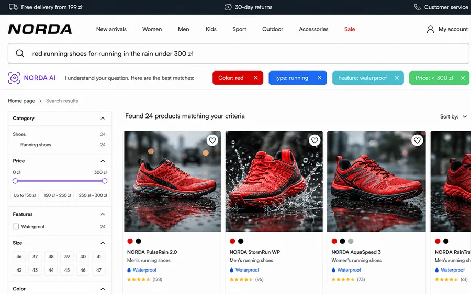
Task: Open the Men menu
Action: [184, 29]
